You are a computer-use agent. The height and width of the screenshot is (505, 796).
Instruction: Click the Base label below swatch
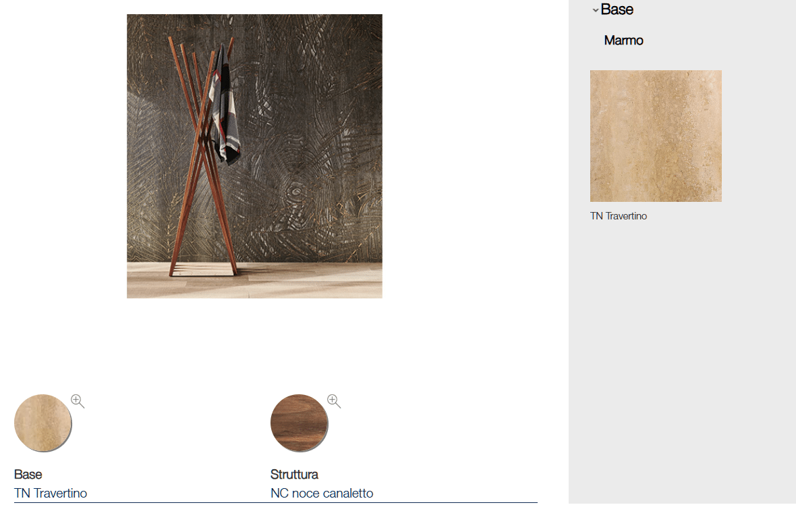click(28, 474)
